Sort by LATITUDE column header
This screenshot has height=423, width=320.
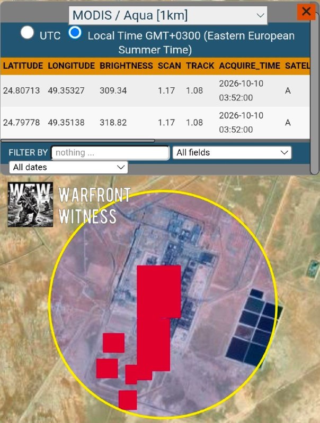coord(23,66)
